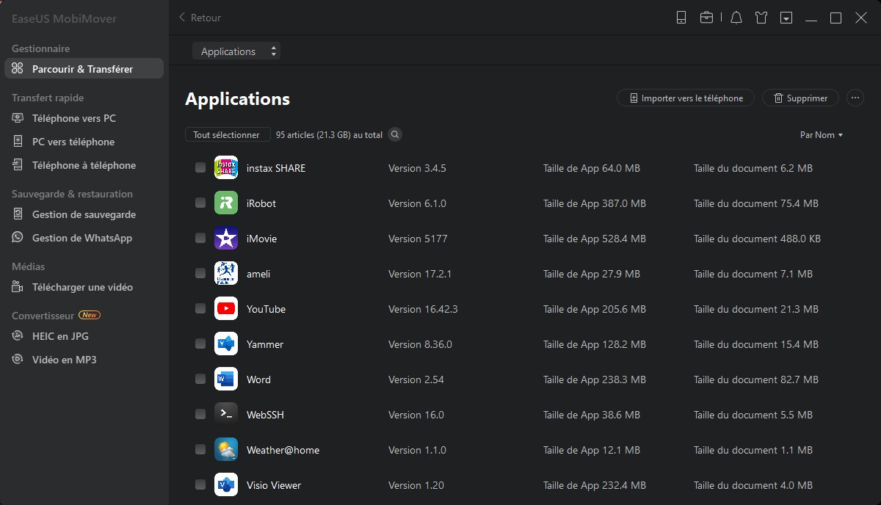
Task: Click the Version 16.42.3 text
Action: (x=423, y=309)
